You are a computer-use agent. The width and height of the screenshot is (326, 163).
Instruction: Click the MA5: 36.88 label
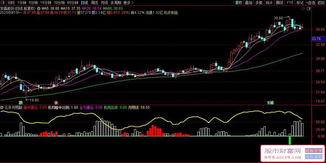click(51, 9)
